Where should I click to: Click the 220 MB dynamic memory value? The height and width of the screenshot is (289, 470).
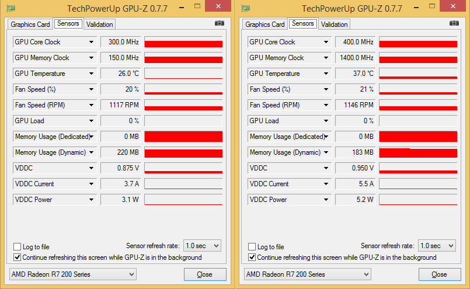tap(120, 152)
